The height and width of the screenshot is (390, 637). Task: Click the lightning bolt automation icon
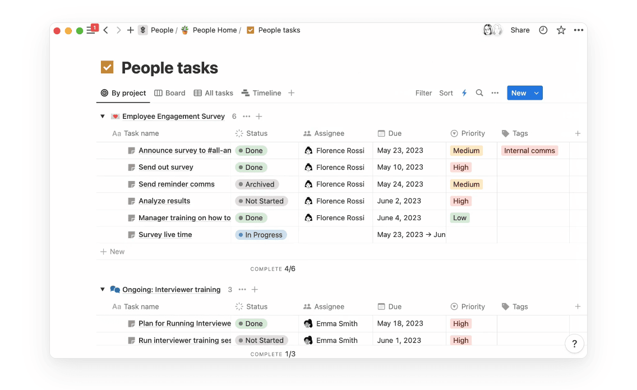[464, 93]
